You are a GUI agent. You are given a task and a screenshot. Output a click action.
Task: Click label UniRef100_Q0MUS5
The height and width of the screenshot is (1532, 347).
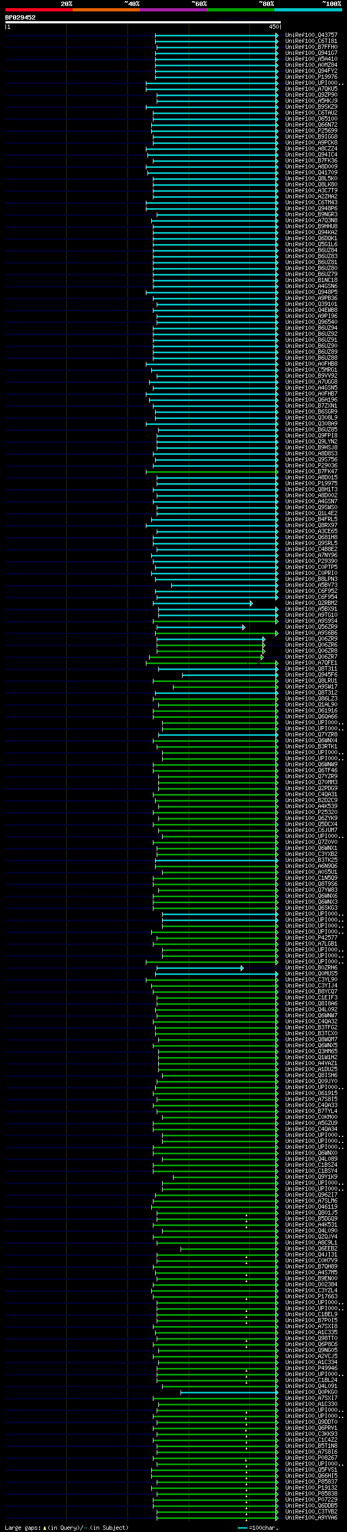click(311, 973)
